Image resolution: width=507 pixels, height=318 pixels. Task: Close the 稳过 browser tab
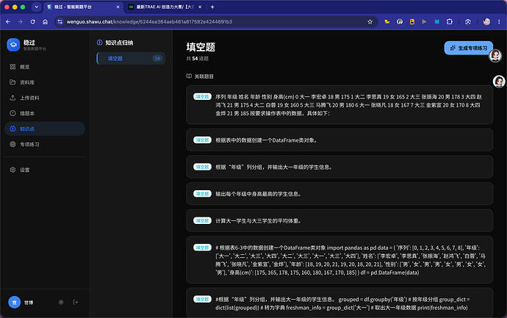(118, 7)
